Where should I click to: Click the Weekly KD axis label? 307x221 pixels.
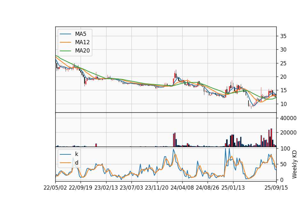tap(294, 164)
